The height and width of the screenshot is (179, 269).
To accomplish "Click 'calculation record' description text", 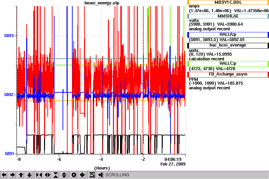I will coord(206,59).
